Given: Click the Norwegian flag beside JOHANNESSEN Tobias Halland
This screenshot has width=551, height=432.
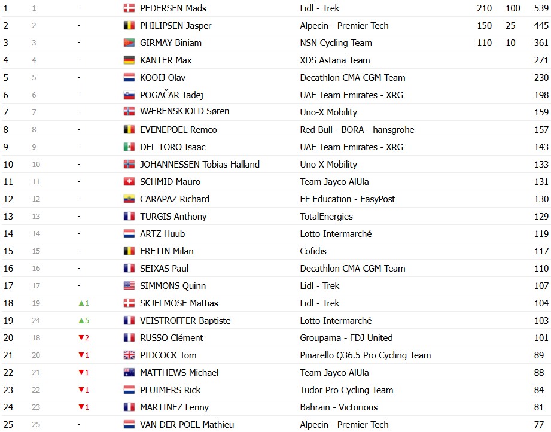Looking at the screenshot, I should click(x=129, y=164).
